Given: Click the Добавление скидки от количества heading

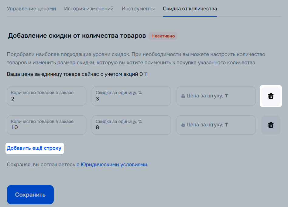Looking at the screenshot, I should coord(77,36).
